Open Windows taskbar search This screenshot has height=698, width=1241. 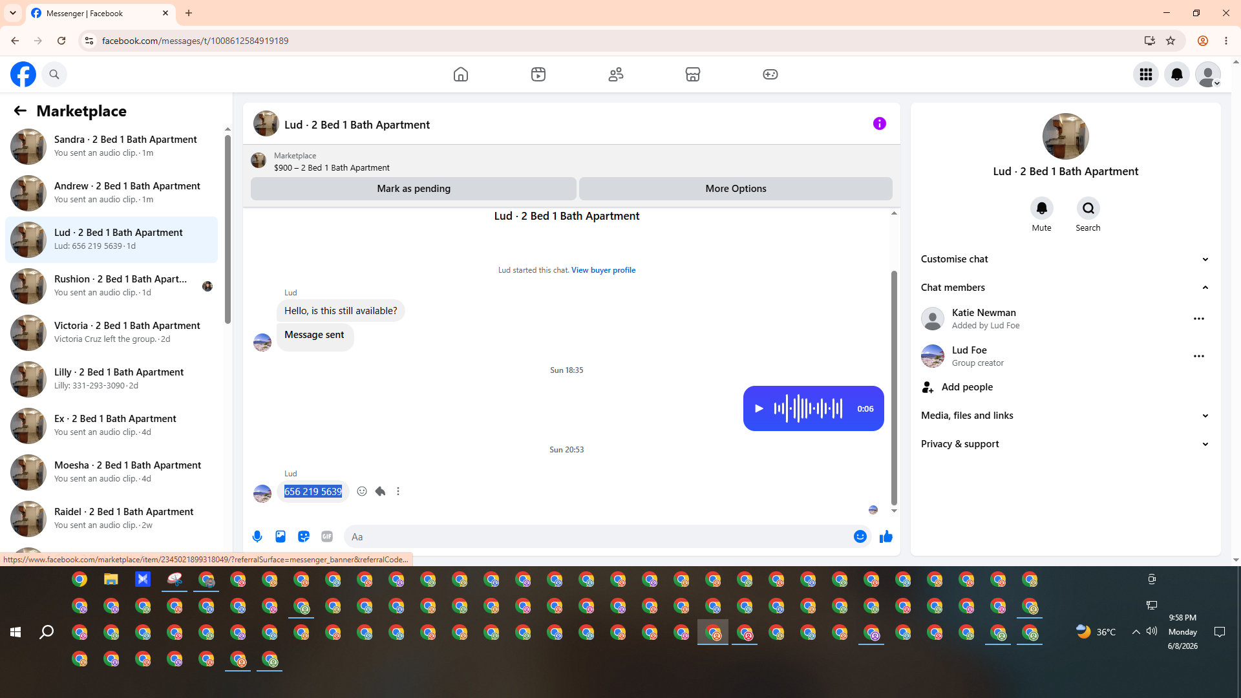point(47,632)
